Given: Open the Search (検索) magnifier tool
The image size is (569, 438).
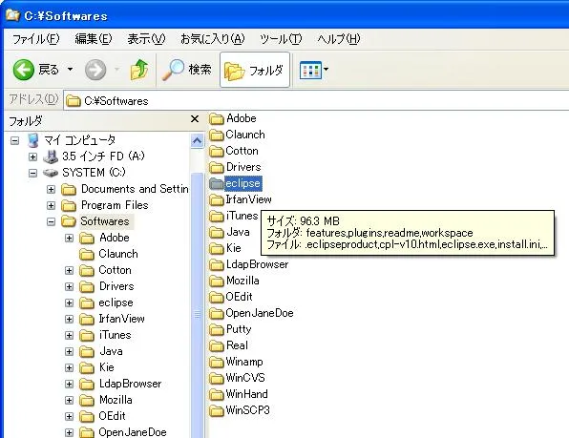Looking at the screenshot, I should (186, 70).
